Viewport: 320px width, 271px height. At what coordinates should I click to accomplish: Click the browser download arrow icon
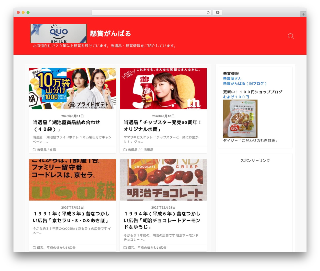tap(217, 12)
